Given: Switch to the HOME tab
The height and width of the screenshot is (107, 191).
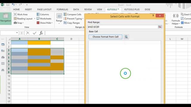Looking at the screenshot, I should coord(16,10).
